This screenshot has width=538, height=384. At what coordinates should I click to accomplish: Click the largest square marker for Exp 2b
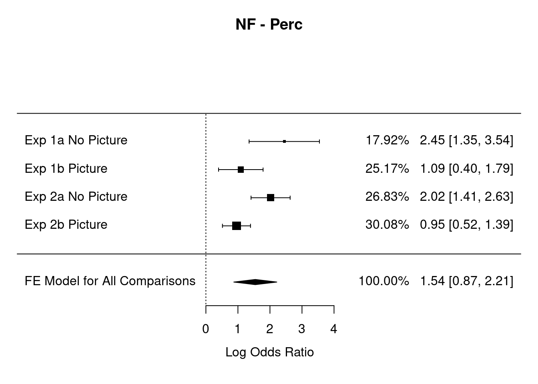[237, 226]
